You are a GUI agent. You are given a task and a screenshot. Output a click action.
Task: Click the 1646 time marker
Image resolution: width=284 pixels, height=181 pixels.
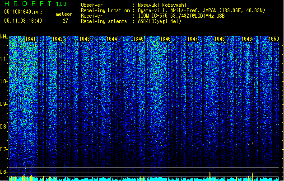[x=165, y=39]
